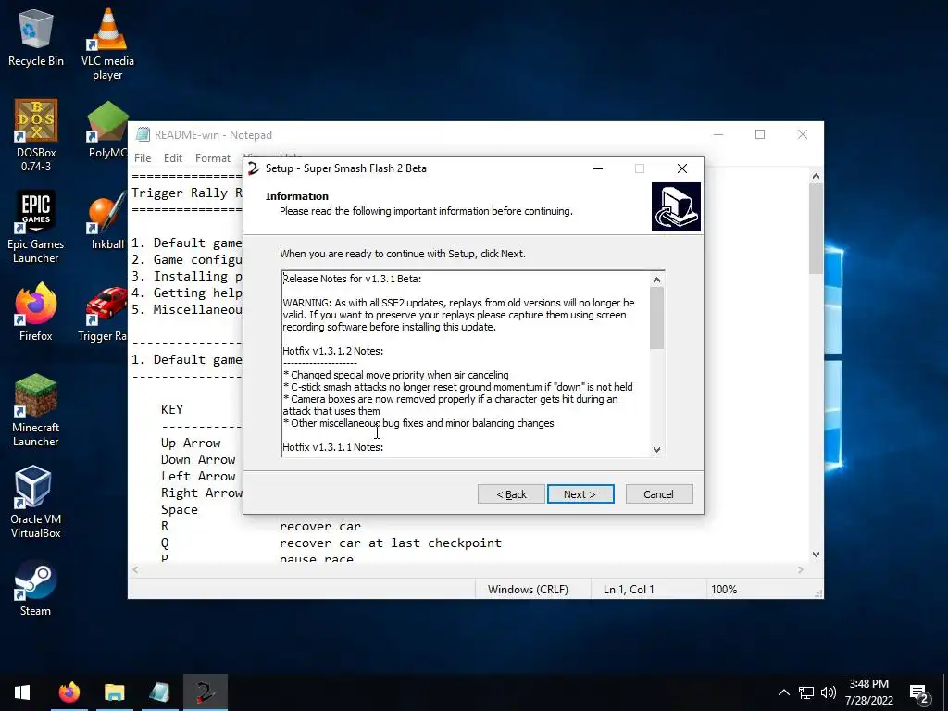948x711 pixels.
Task: Click the Show desktop strip at the taskbar's end
Action: 945,692
